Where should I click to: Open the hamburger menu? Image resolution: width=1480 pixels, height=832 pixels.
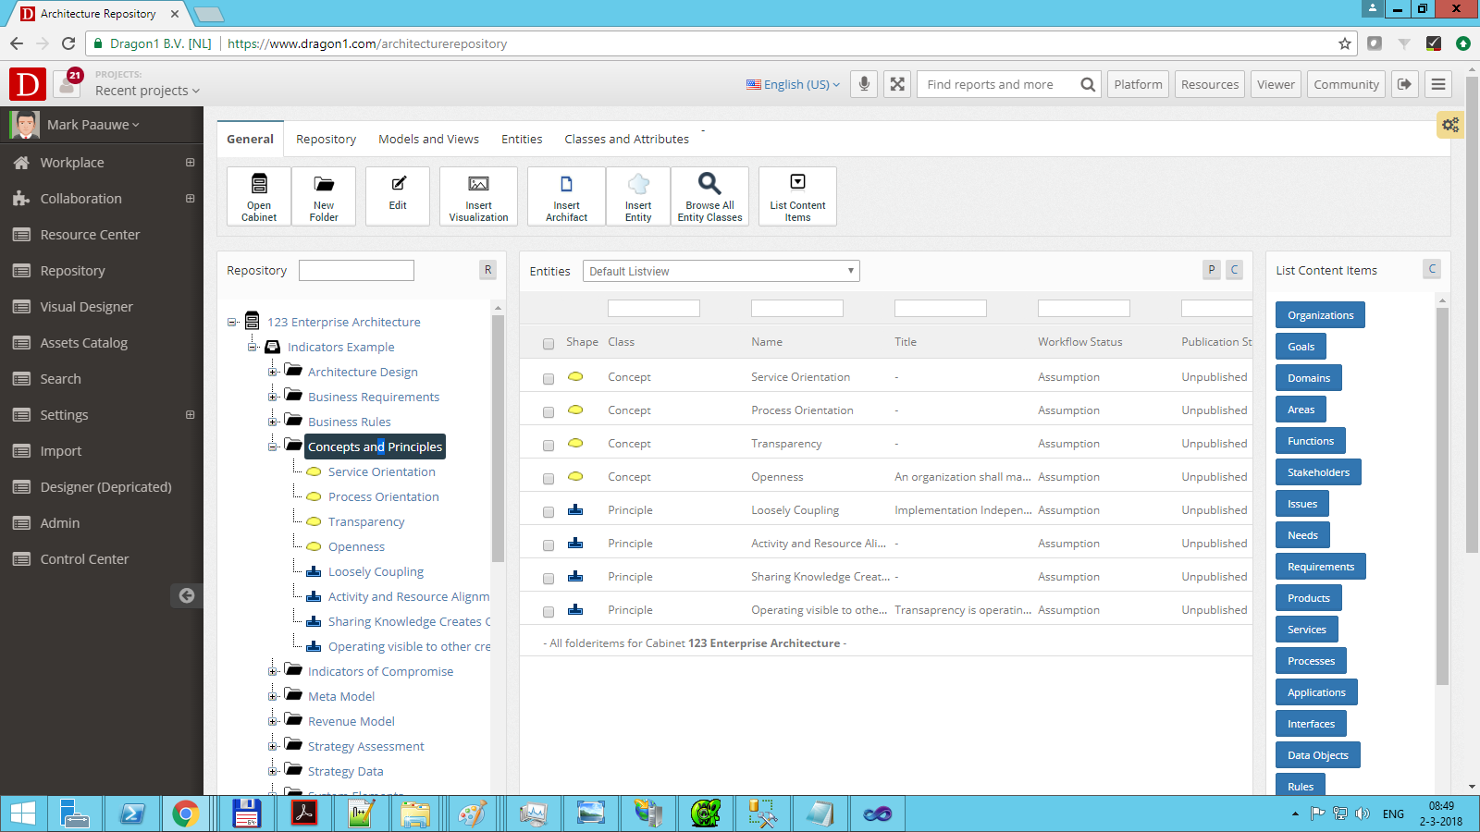(1438, 84)
